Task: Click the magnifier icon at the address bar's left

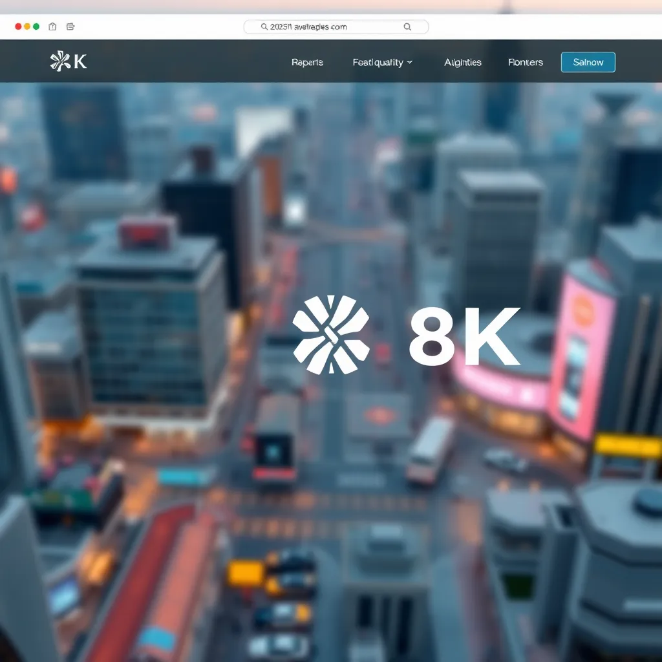Action: tap(265, 27)
